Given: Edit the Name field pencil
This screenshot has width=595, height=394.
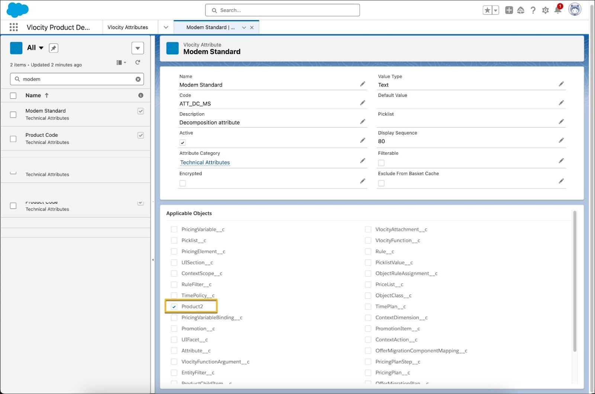Looking at the screenshot, I should click(363, 84).
